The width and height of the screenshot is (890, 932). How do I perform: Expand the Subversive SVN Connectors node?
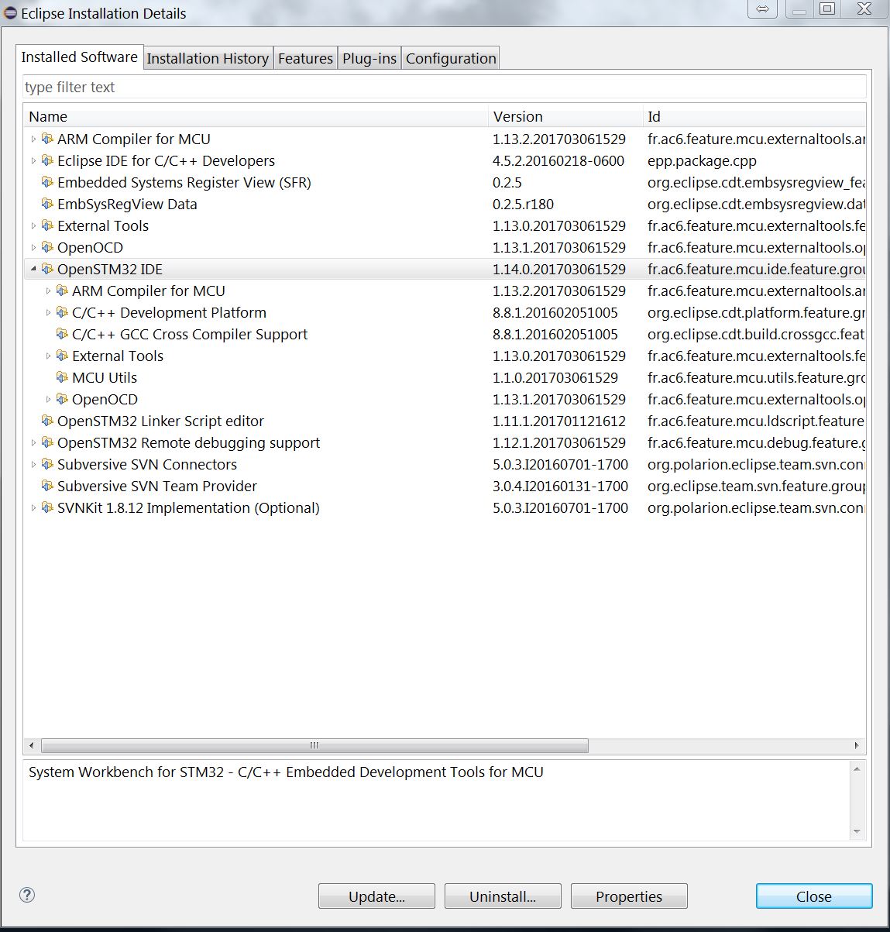33,464
